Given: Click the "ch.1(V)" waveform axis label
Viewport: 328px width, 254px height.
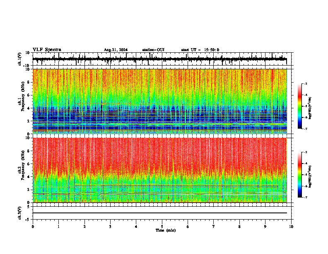Looking at the screenshot, I should click(20, 59).
